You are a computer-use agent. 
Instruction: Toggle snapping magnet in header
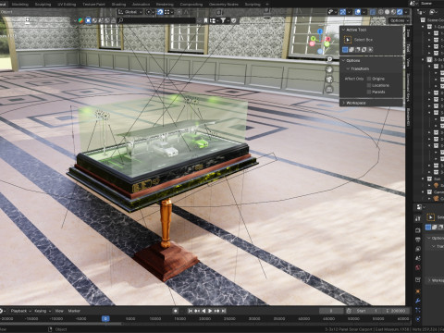click(x=160, y=12)
